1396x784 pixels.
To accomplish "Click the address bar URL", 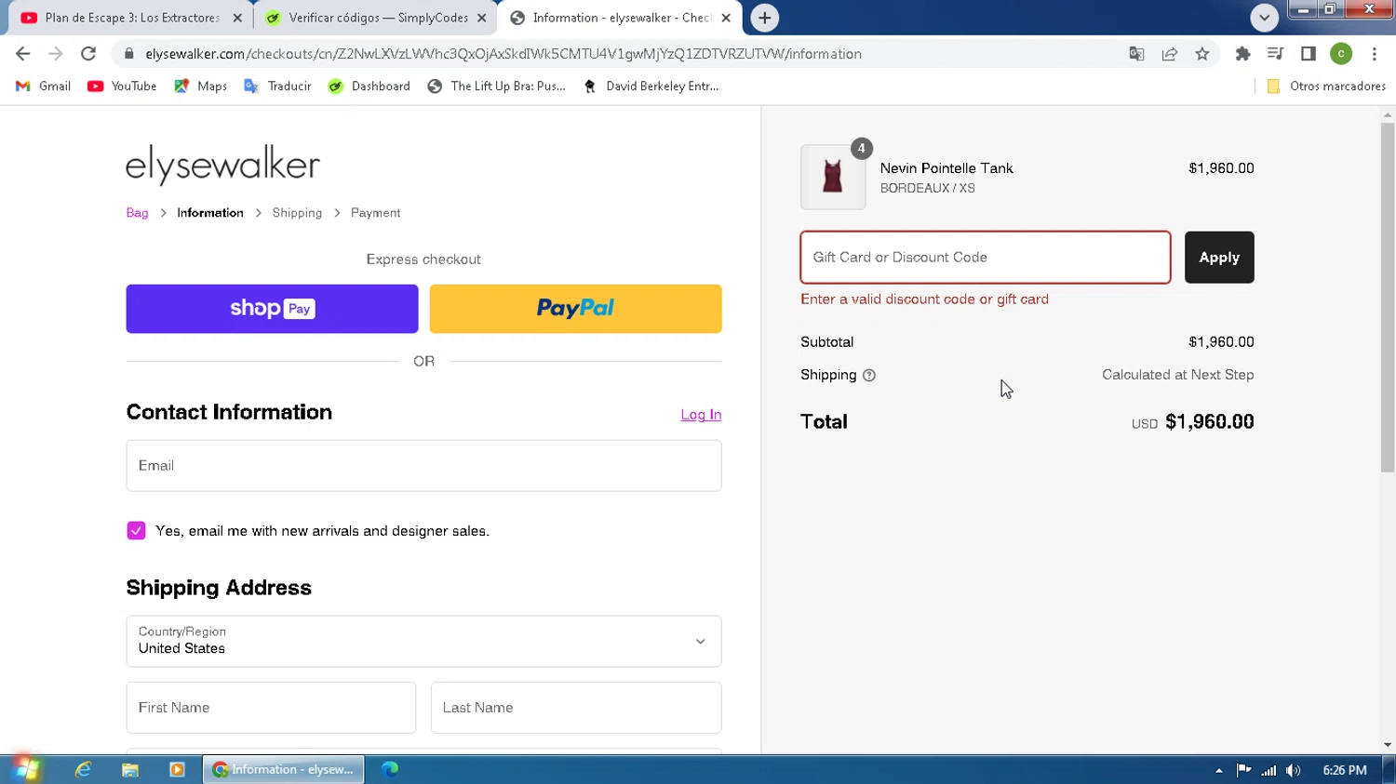I will [x=503, y=54].
